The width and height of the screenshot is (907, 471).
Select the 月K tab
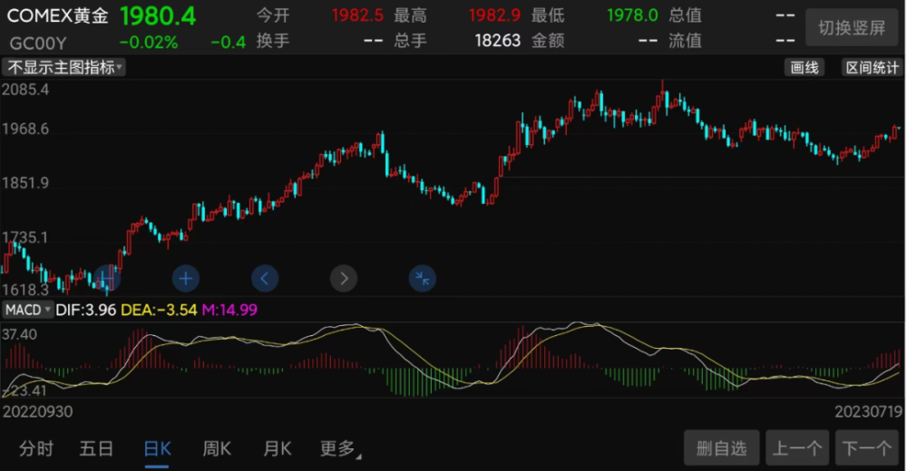(277, 448)
